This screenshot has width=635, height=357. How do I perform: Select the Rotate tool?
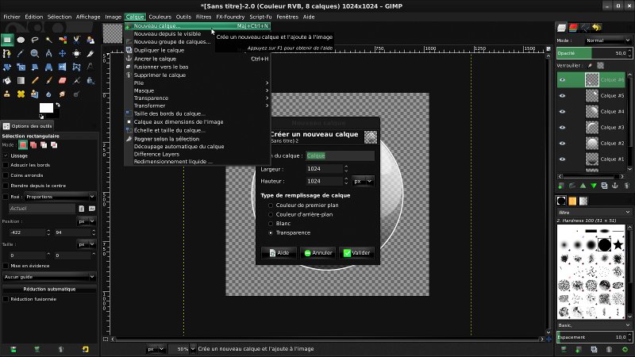[x=7, y=67]
